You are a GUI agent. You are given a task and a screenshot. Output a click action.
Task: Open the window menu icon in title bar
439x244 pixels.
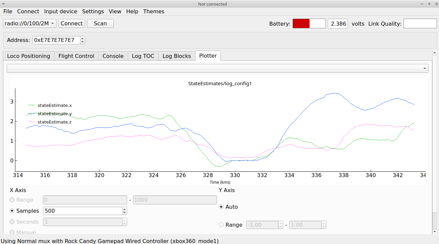tap(3, 4)
